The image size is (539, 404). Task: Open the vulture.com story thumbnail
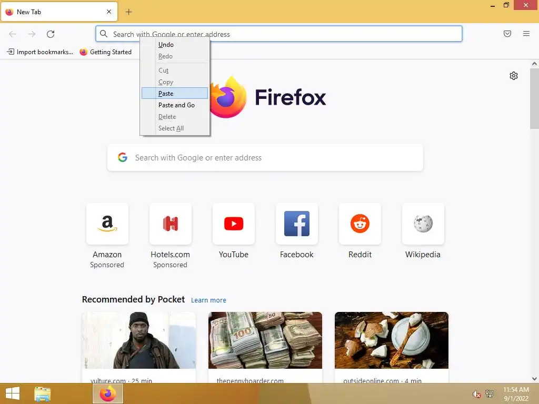pyautogui.click(x=139, y=340)
